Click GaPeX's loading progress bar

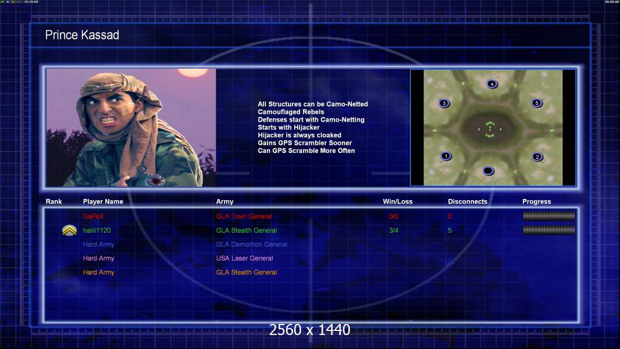tap(549, 216)
